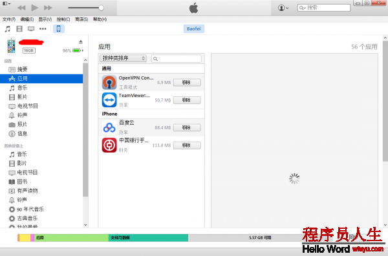This screenshot has width=388, height=256.
Task: Remove the 百度云 app
Action: click(187, 127)
